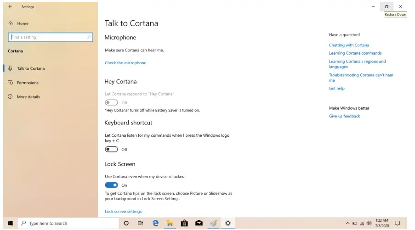Open the Permissions section
The image size is (415, 230).
(28, 83)
